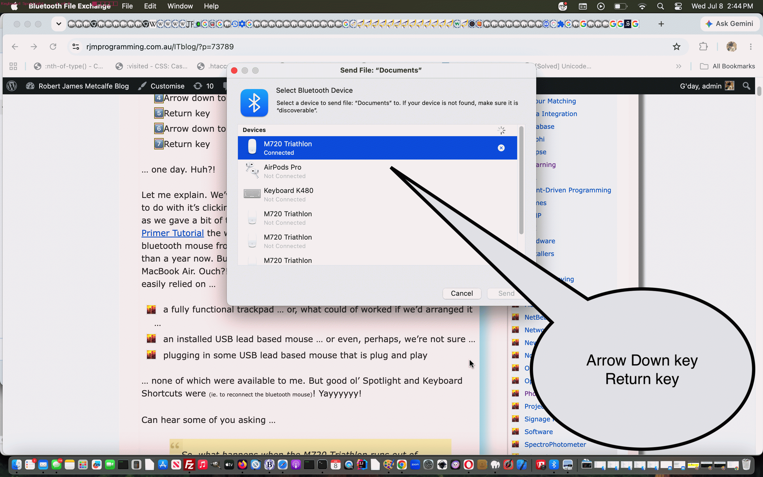Viewport: 763px width, 477px height.
Task: Bookmark this page with the star icon
Action: pyautogui.click(x=677, y=47)
